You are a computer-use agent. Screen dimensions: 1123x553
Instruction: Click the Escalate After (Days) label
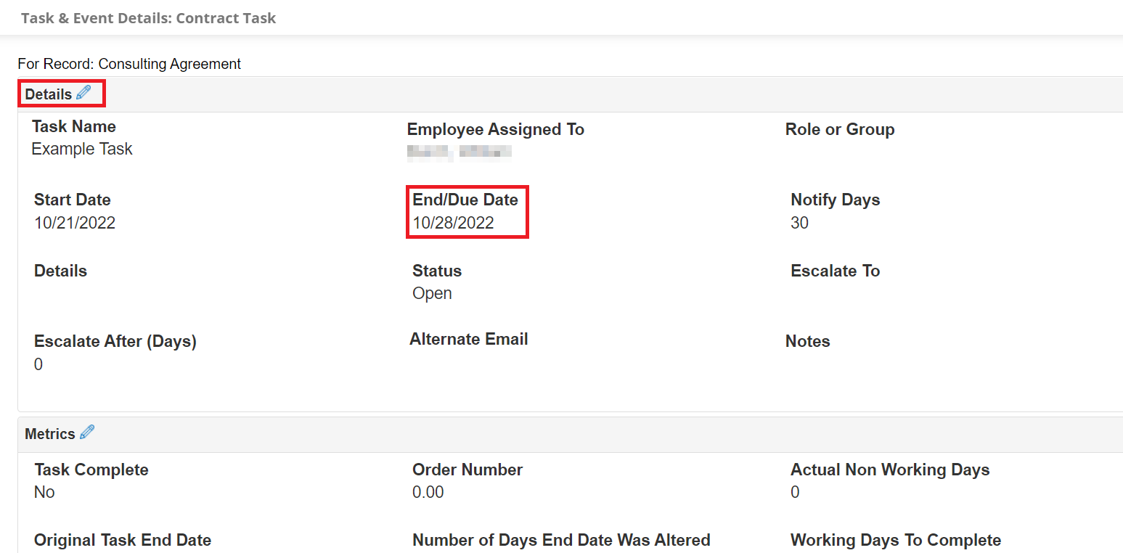coord(115,341)
